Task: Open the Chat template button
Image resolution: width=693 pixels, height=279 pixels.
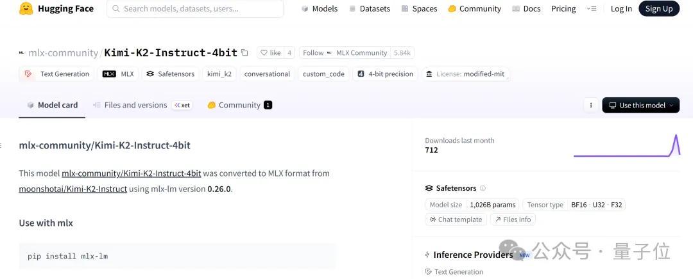Action: (x=456, y=219)
